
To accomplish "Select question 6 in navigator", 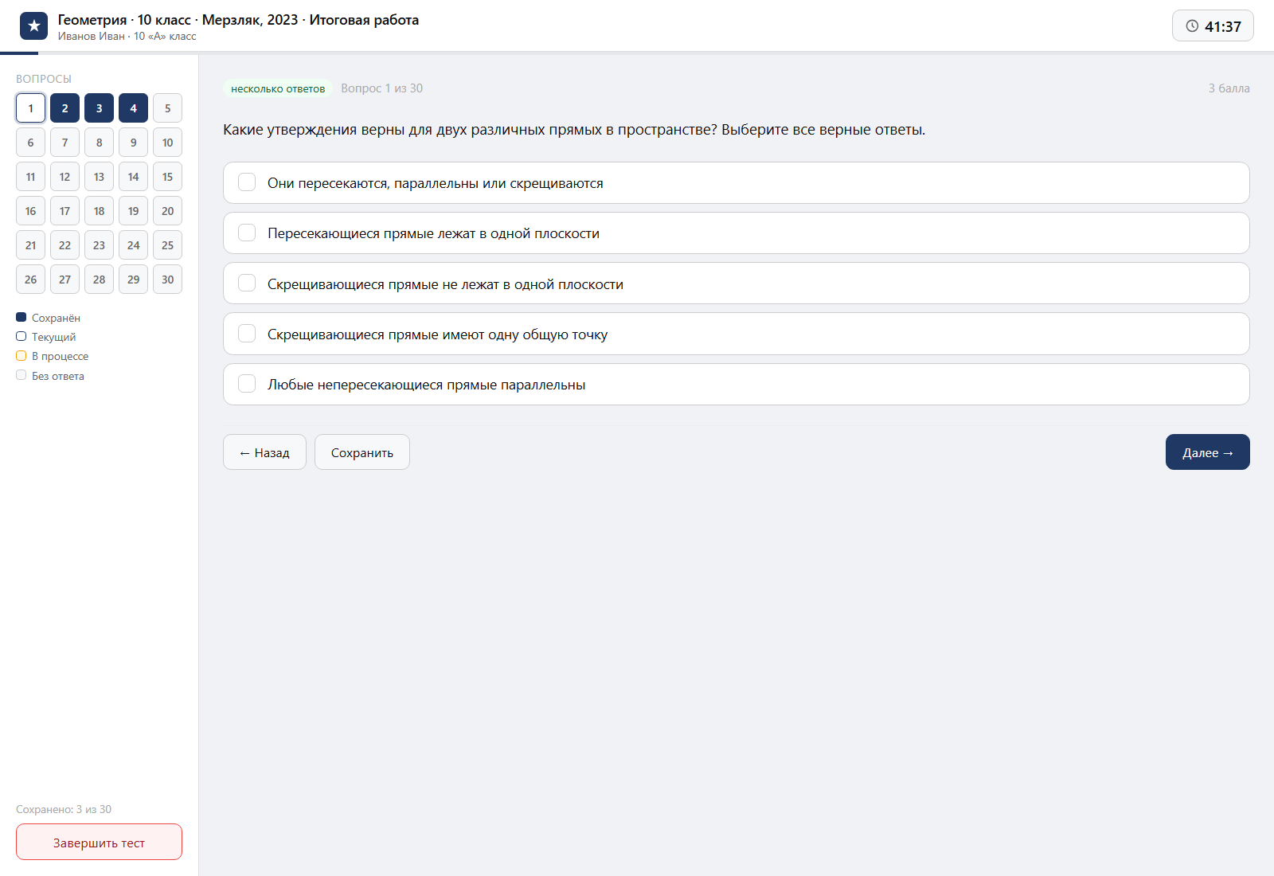I will 30,143.
